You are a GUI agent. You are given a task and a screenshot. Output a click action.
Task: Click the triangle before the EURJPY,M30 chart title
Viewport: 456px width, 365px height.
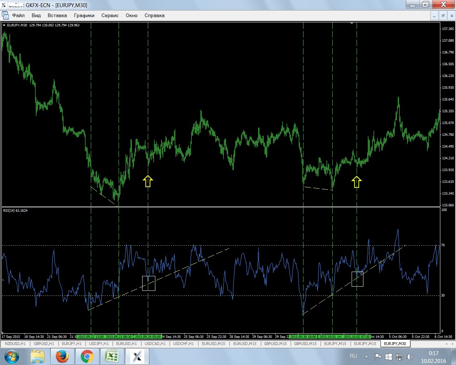click(4, 25)
